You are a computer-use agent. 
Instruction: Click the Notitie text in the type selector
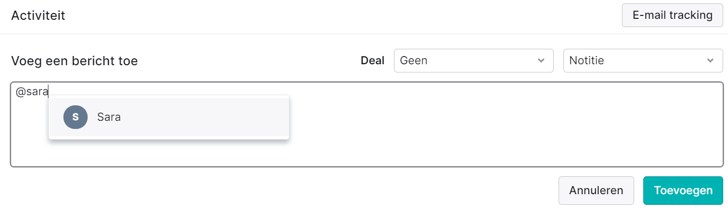587,61
